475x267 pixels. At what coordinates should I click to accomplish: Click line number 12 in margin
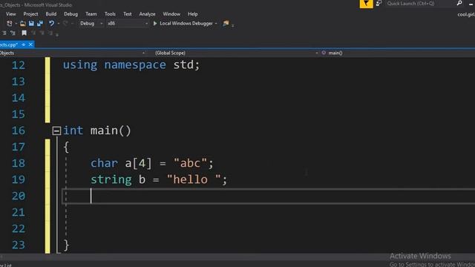click(x=18, y=65)
